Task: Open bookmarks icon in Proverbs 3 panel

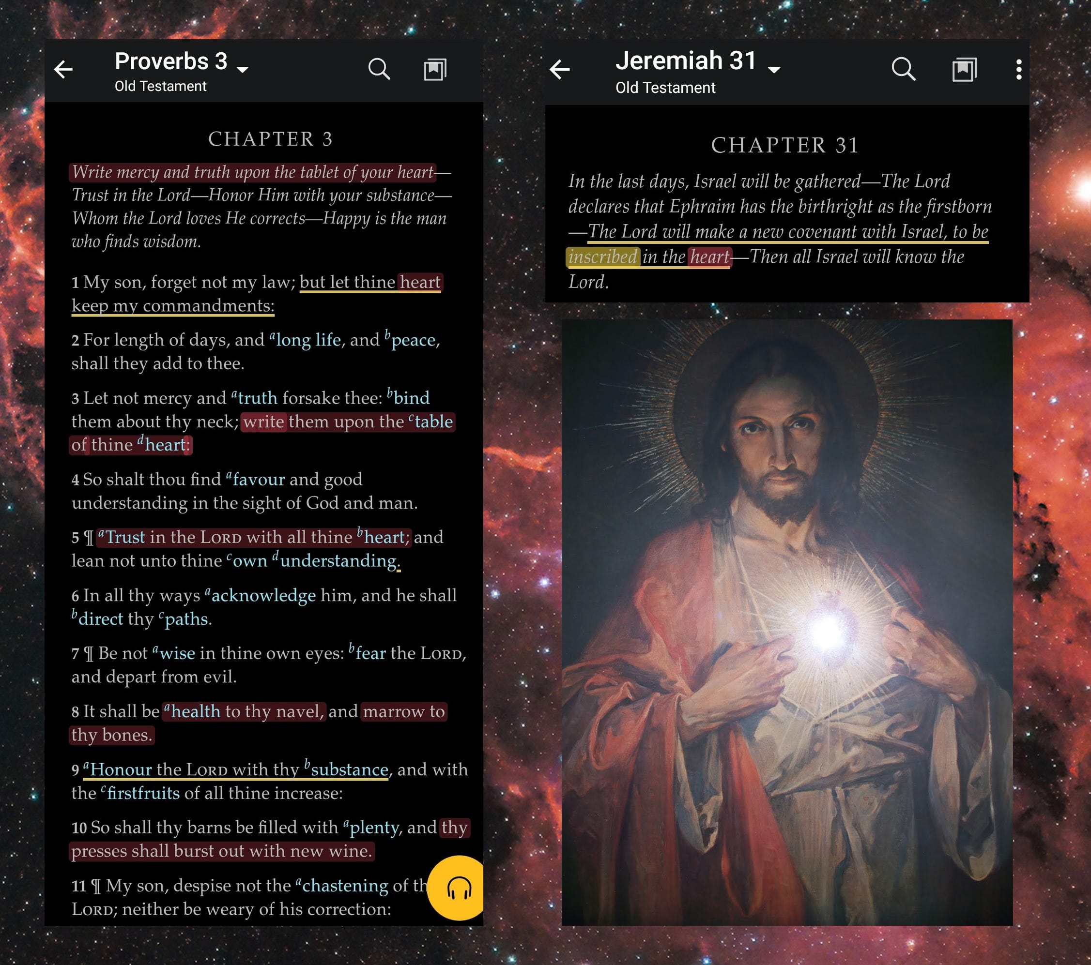Action: 435,69
